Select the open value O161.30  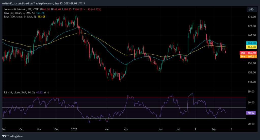coord(45,9)
